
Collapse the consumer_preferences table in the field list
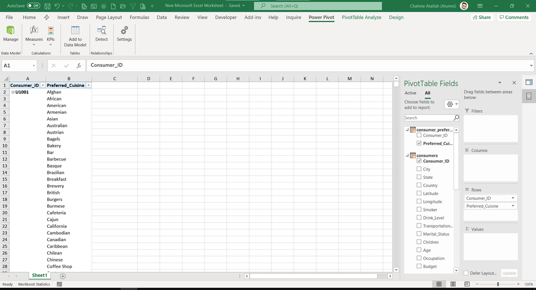tap(407, 129)
